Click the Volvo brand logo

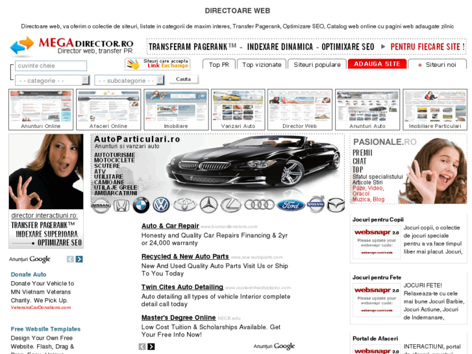[x=316, y=204]
